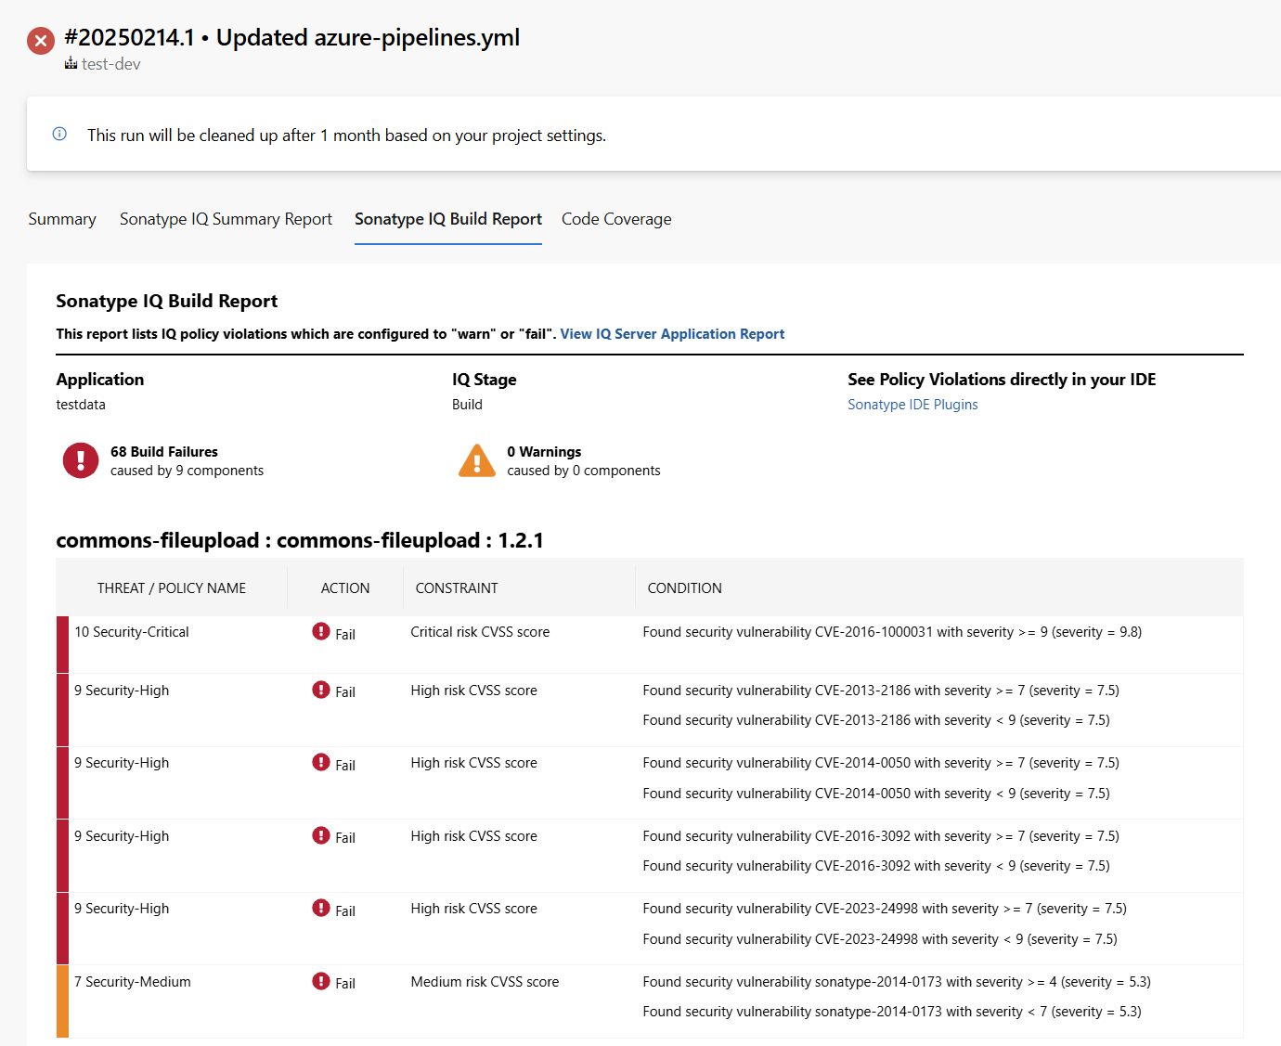Screen dimensions: 1281x1046
Task: Click the CONDITION column header
Action: (684, 588)
